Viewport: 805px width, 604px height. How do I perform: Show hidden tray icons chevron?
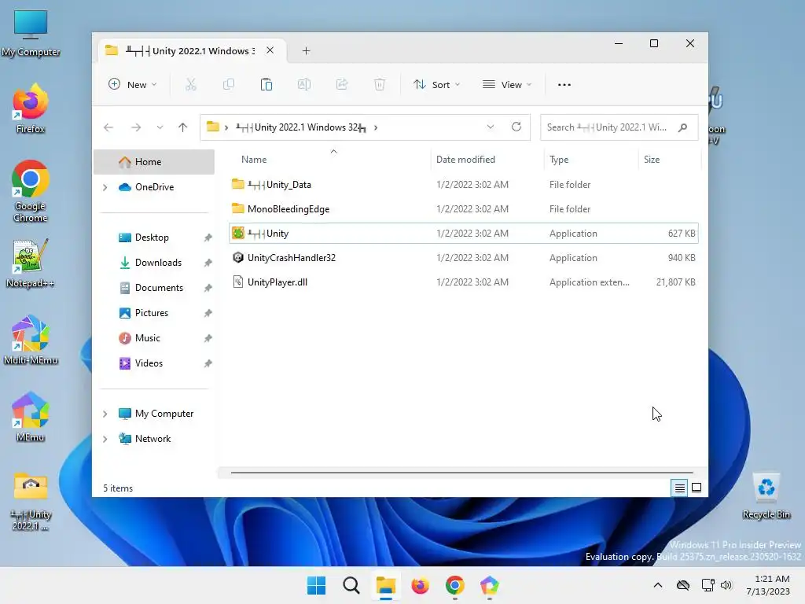[x=658, y=585]
